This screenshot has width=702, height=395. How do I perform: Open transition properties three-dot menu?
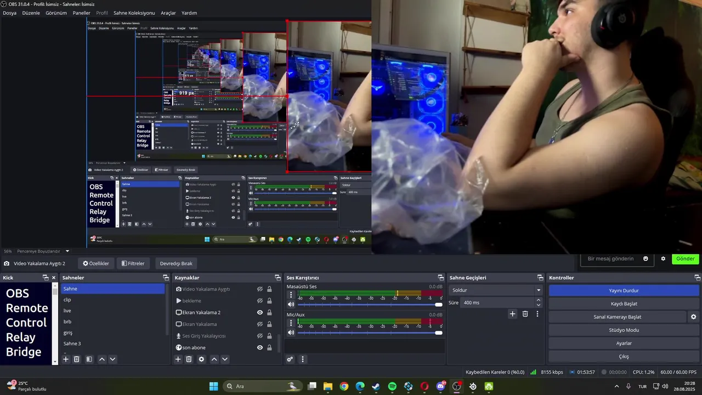537,314
